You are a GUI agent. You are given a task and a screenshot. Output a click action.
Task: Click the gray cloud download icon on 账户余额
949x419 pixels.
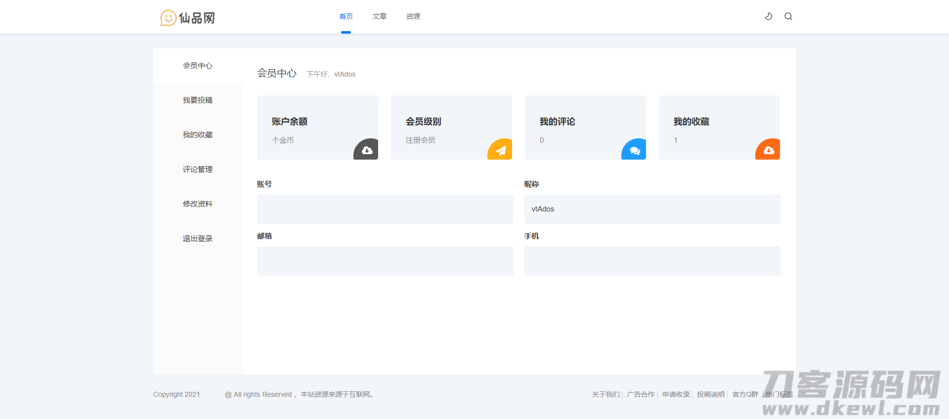(367, 150)
